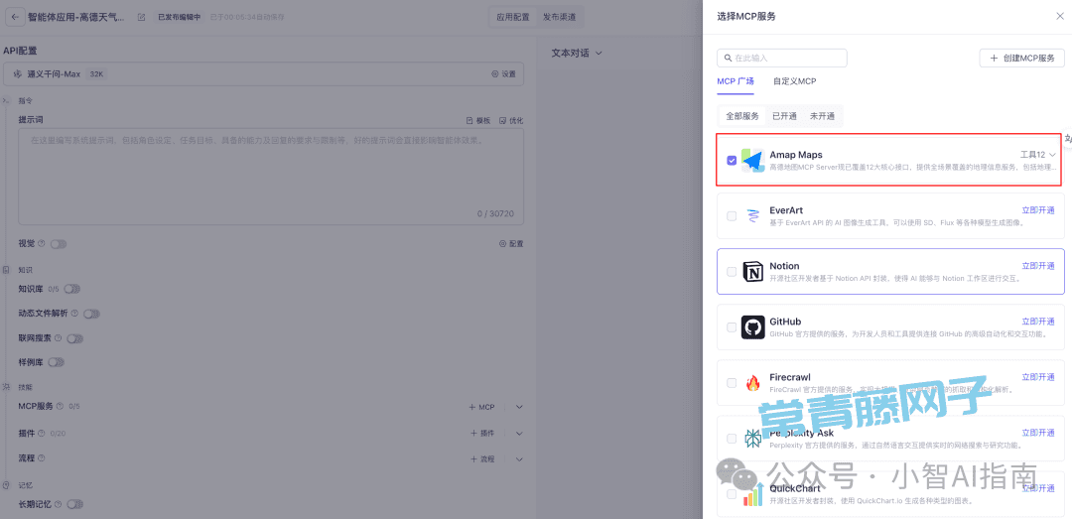The image size is (1072, 519).
Task: Uncheck the Amap Maps checkbox
Action: [x=732, y=160]
